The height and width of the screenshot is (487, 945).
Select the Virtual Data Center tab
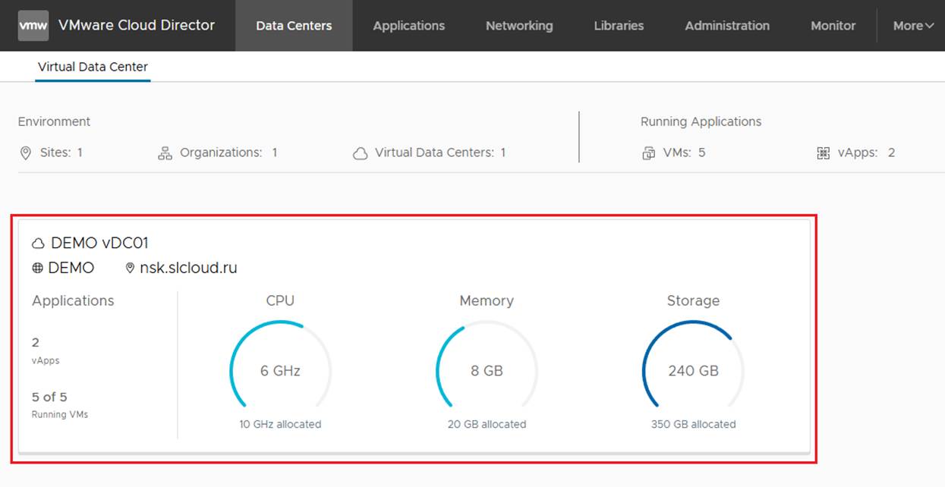(93, 67)
